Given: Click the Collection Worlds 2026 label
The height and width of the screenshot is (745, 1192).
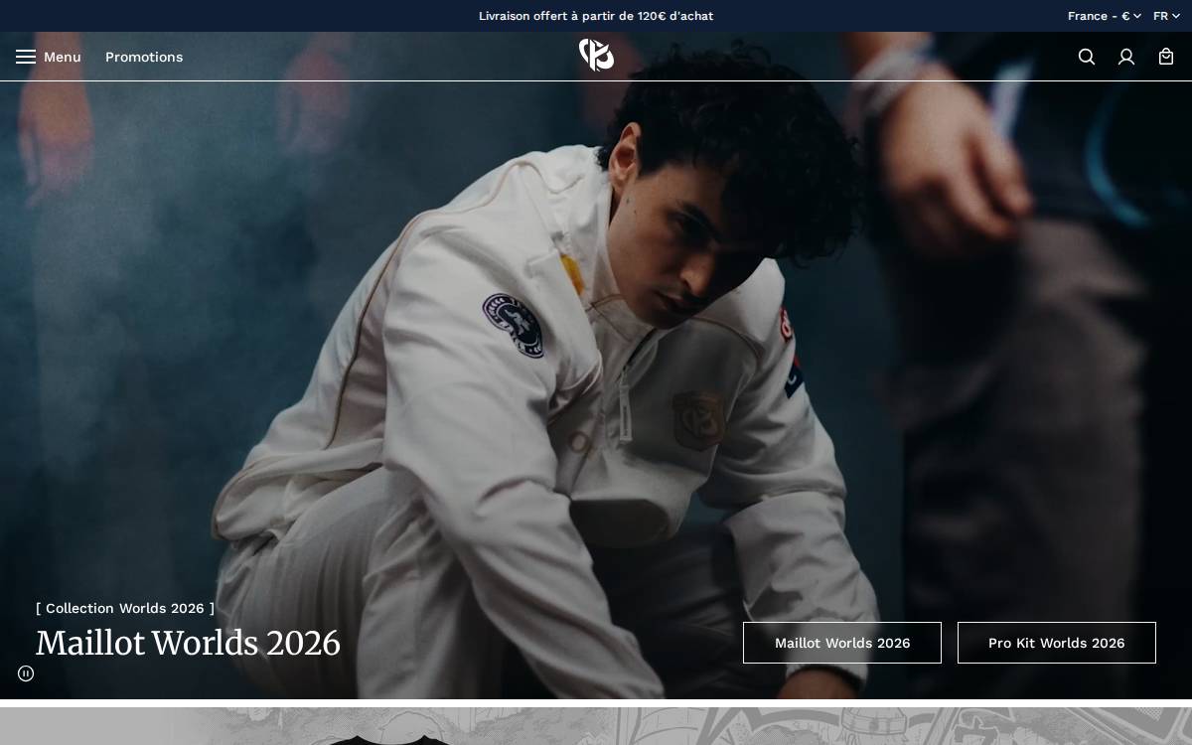Looking at the screenshot, I should click(125, 608).
